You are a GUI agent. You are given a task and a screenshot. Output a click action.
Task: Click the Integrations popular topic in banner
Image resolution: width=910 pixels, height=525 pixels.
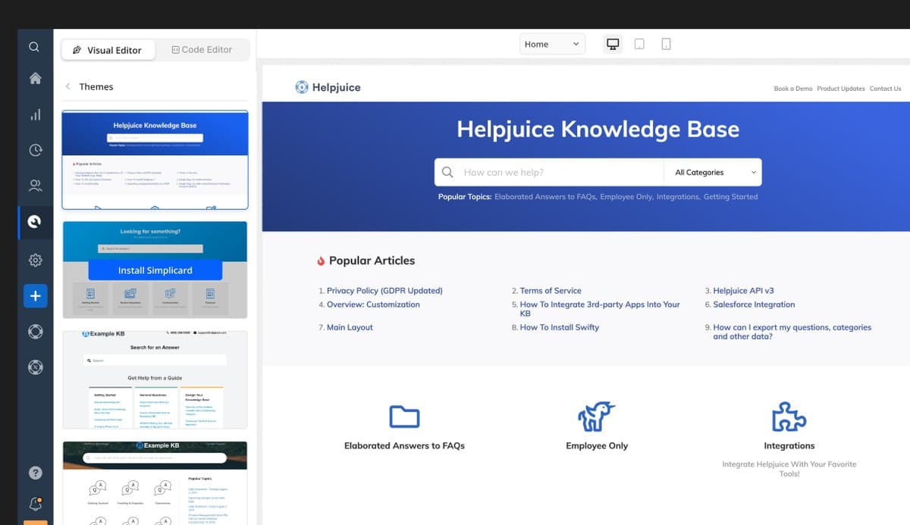click(x=677, y=197)
